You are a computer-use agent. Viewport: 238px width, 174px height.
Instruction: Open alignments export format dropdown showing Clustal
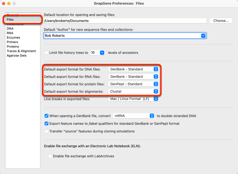click(133, 92)
